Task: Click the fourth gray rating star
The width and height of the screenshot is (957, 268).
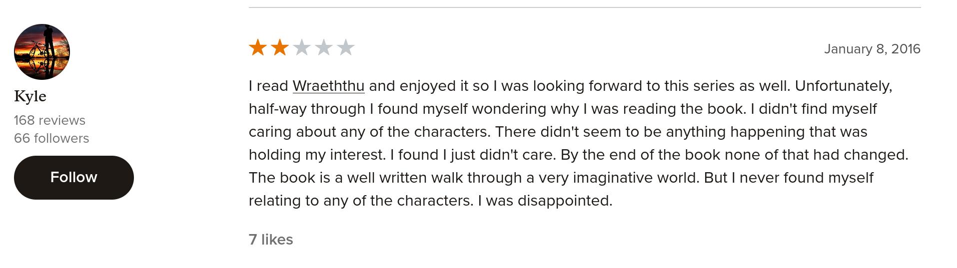Action: [x=324, y=48]
